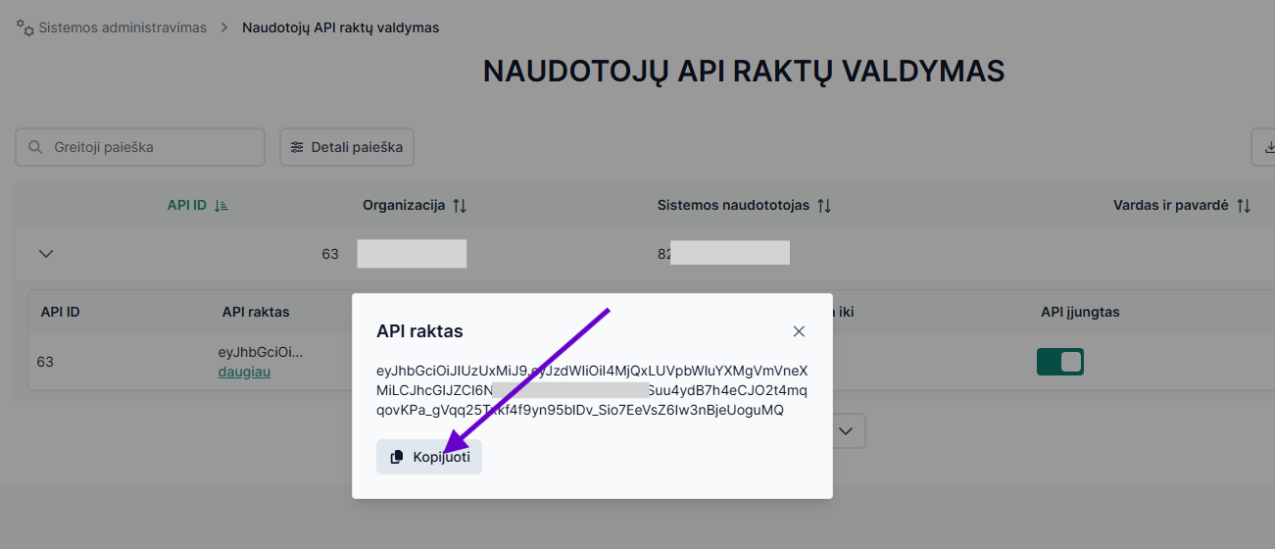
Task: Click the gear icon in the breadcrumb
Action: [x=25, y=27]
